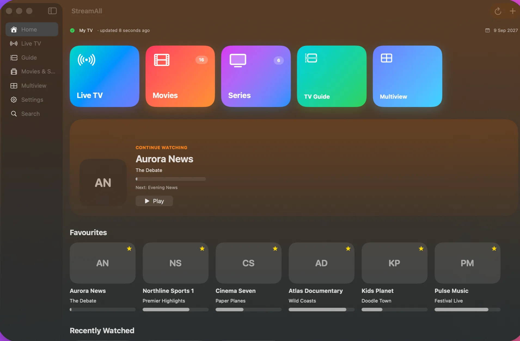Open Guide from the sidebar

(x=32, y=58)
